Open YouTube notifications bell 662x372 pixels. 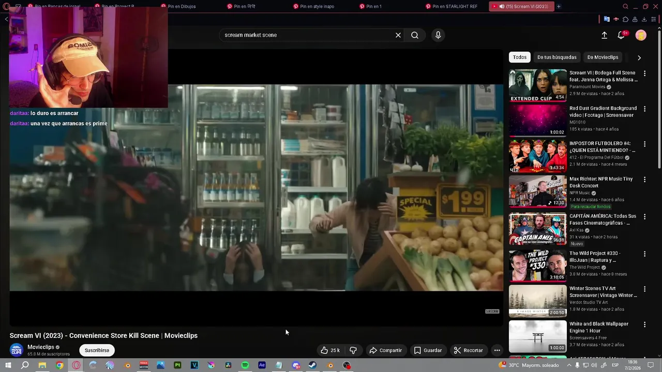[621, 35]
